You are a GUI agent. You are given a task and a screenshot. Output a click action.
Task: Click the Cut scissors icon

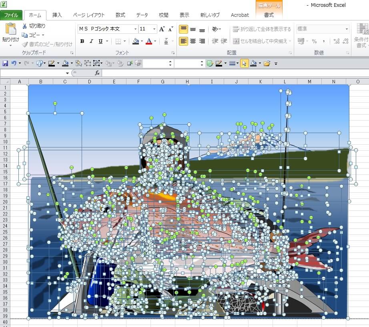click(x=24, y=26)
